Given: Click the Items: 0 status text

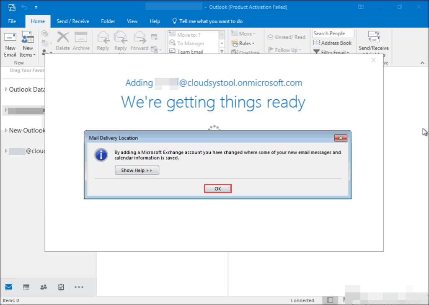Looking at the screenshot, I should coord(11,300).
